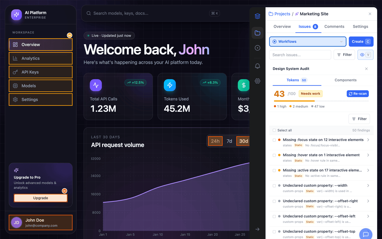
Task: Tick the checkbox for Missing :active state finding
Action: click(274, 170)
